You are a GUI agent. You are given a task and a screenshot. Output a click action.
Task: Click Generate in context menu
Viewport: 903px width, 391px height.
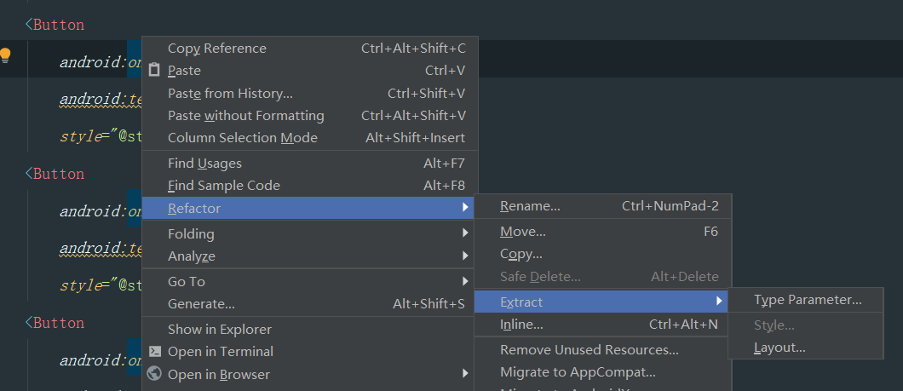point(201,303)
